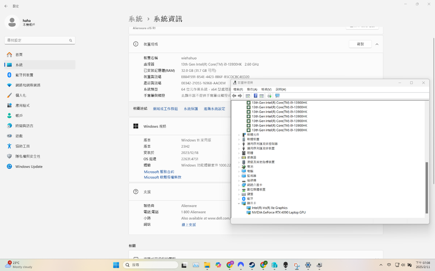Open File Explorer from the taskbar
Image resolution: width=435 pixels, height=271 pixels.
point(207,265)
